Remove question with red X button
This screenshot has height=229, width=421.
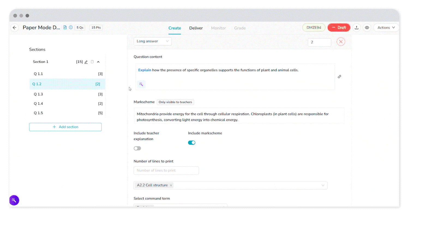(341, 42)
